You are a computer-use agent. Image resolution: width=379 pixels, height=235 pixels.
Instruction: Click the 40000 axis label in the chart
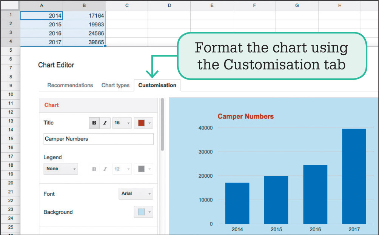click(x=205, y=128)
